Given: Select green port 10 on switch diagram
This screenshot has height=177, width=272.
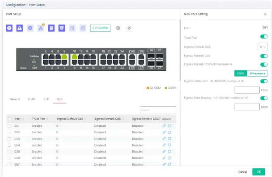Looking at the screenshot, I should (x=74, y=57).
